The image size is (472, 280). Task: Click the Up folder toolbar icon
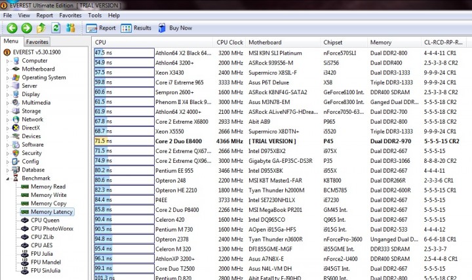[41, 28]
